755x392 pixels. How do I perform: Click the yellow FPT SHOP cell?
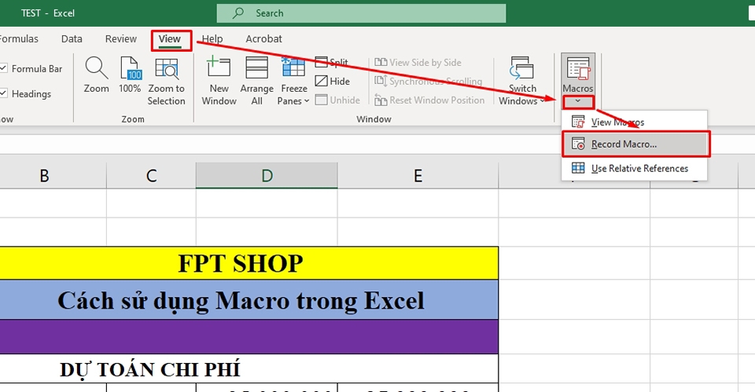(x=249, y=263)
